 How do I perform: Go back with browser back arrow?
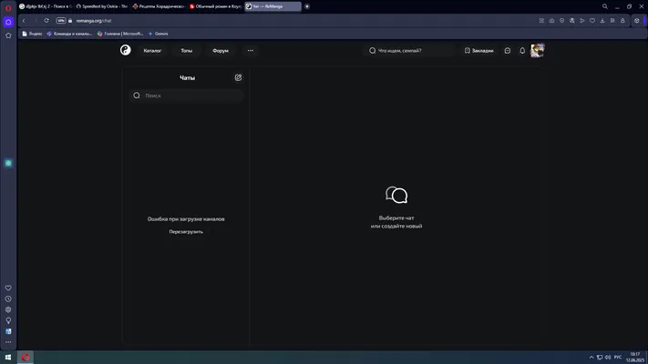click(24, 21)
